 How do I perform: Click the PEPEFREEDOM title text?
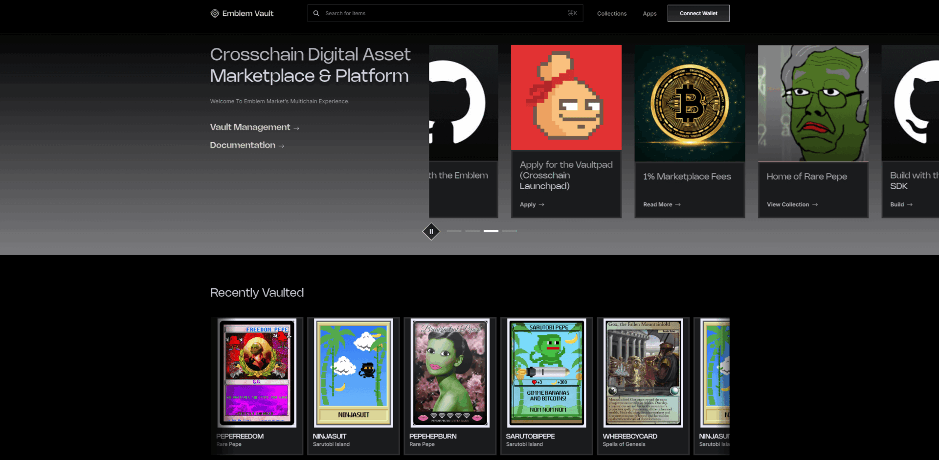click(240, 436)
